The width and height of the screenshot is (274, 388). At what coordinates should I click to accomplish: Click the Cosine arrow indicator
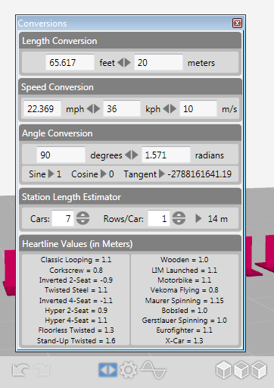pos(104,174)
